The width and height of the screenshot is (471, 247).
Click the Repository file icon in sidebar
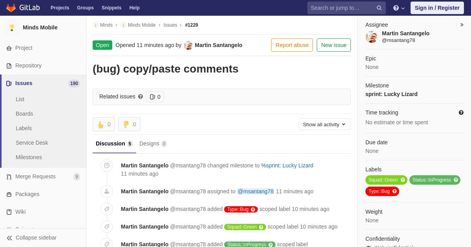[x=9, y=65]
